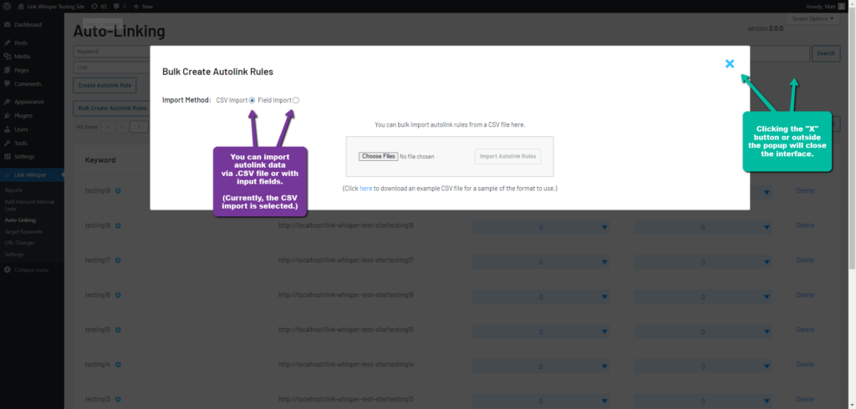Expand second dropdown in testing17 row
Image resolution: width=856 pixels, height=409 pixels.
(702, 262)
